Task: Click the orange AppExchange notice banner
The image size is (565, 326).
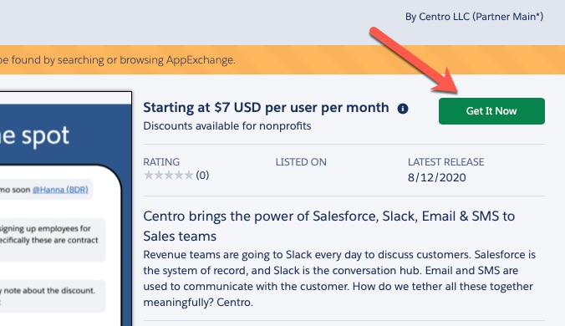Action: (x=282, y=60)
